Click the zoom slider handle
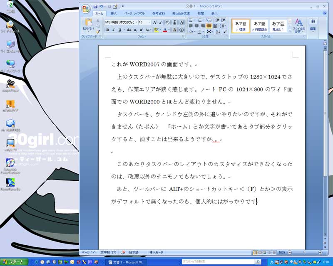Screen dimensions: 333x266 pyautogui.click(x=305, y=252)
